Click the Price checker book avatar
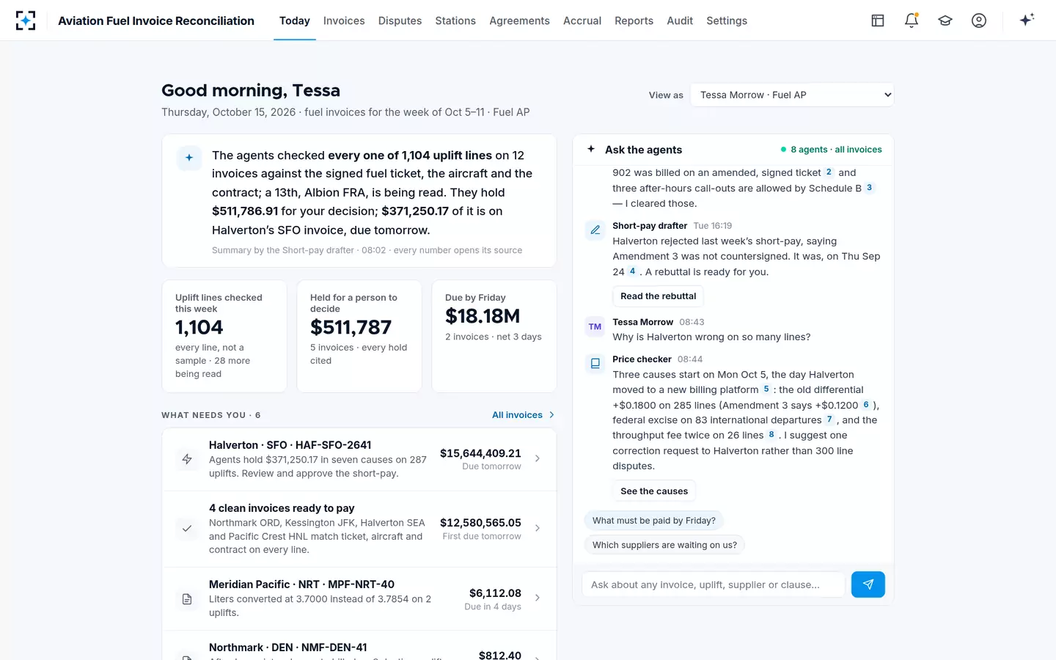Image resolution: width=1056 pixels, height=660 pixels. tap(595, 364)
